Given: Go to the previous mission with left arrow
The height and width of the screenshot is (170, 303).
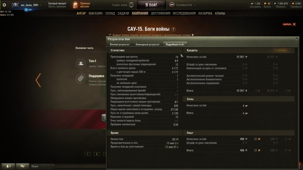Looking at the screenshot, I should 38,80.
